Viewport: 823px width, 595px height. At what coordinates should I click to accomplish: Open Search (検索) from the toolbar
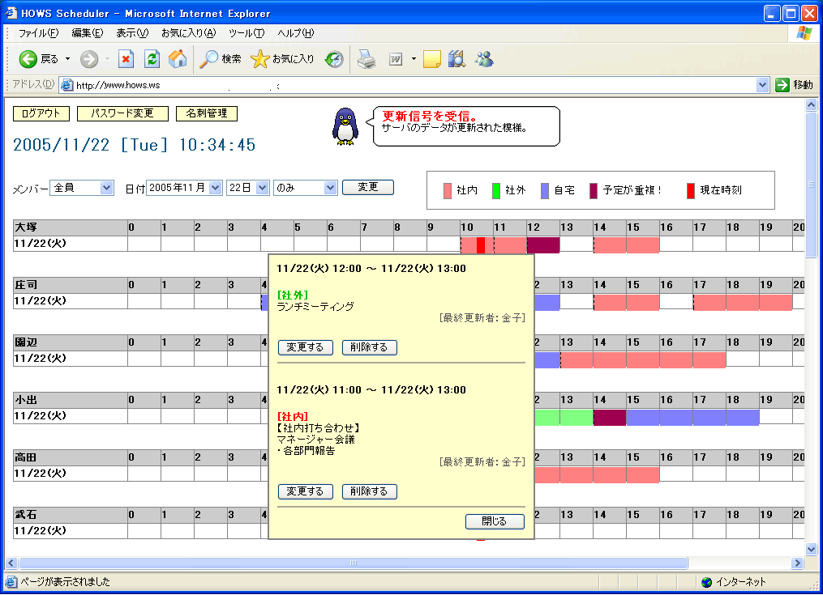coord(221,59)
